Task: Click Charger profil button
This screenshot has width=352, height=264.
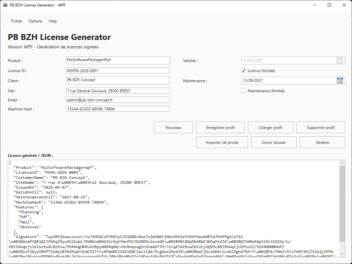Action: [271, 128]
